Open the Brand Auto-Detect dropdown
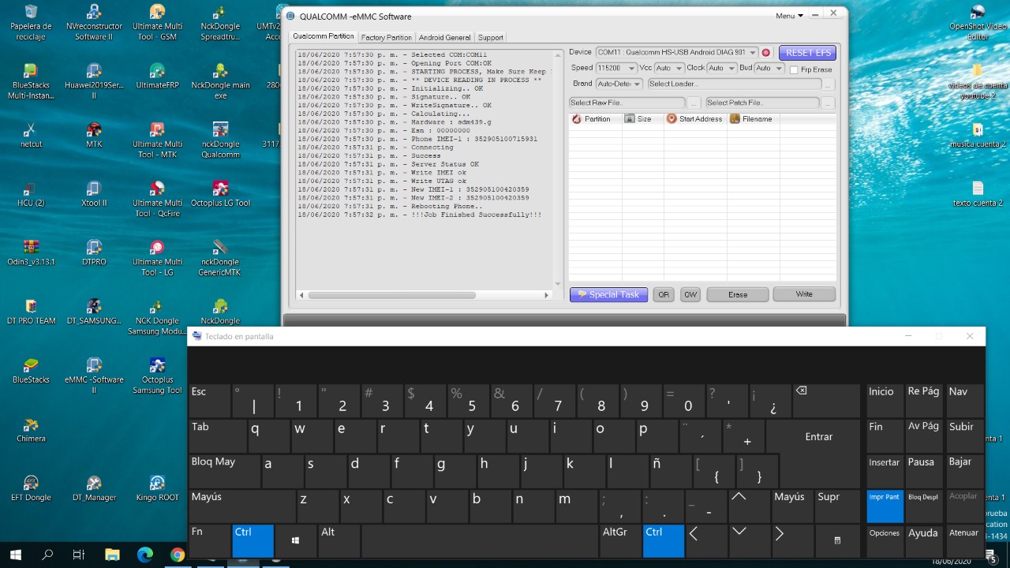1010x568 pixels. tap(638, 84)
